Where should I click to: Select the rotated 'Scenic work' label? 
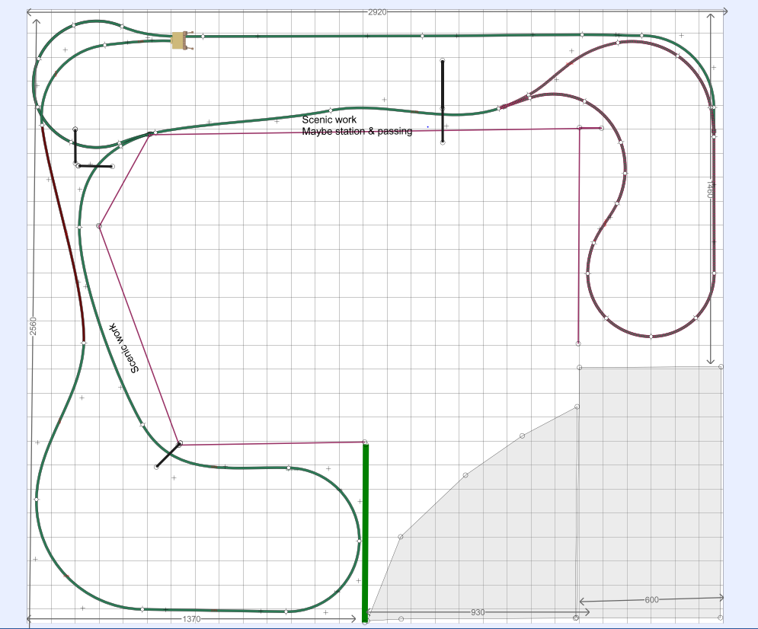(x=125, y=347)
